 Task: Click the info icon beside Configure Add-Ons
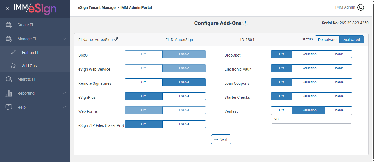(x=245, y=23)
